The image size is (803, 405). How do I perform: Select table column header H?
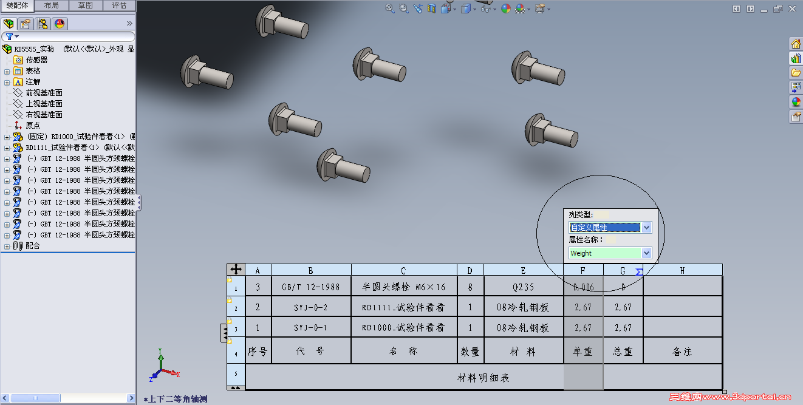(x=683, y=270)
